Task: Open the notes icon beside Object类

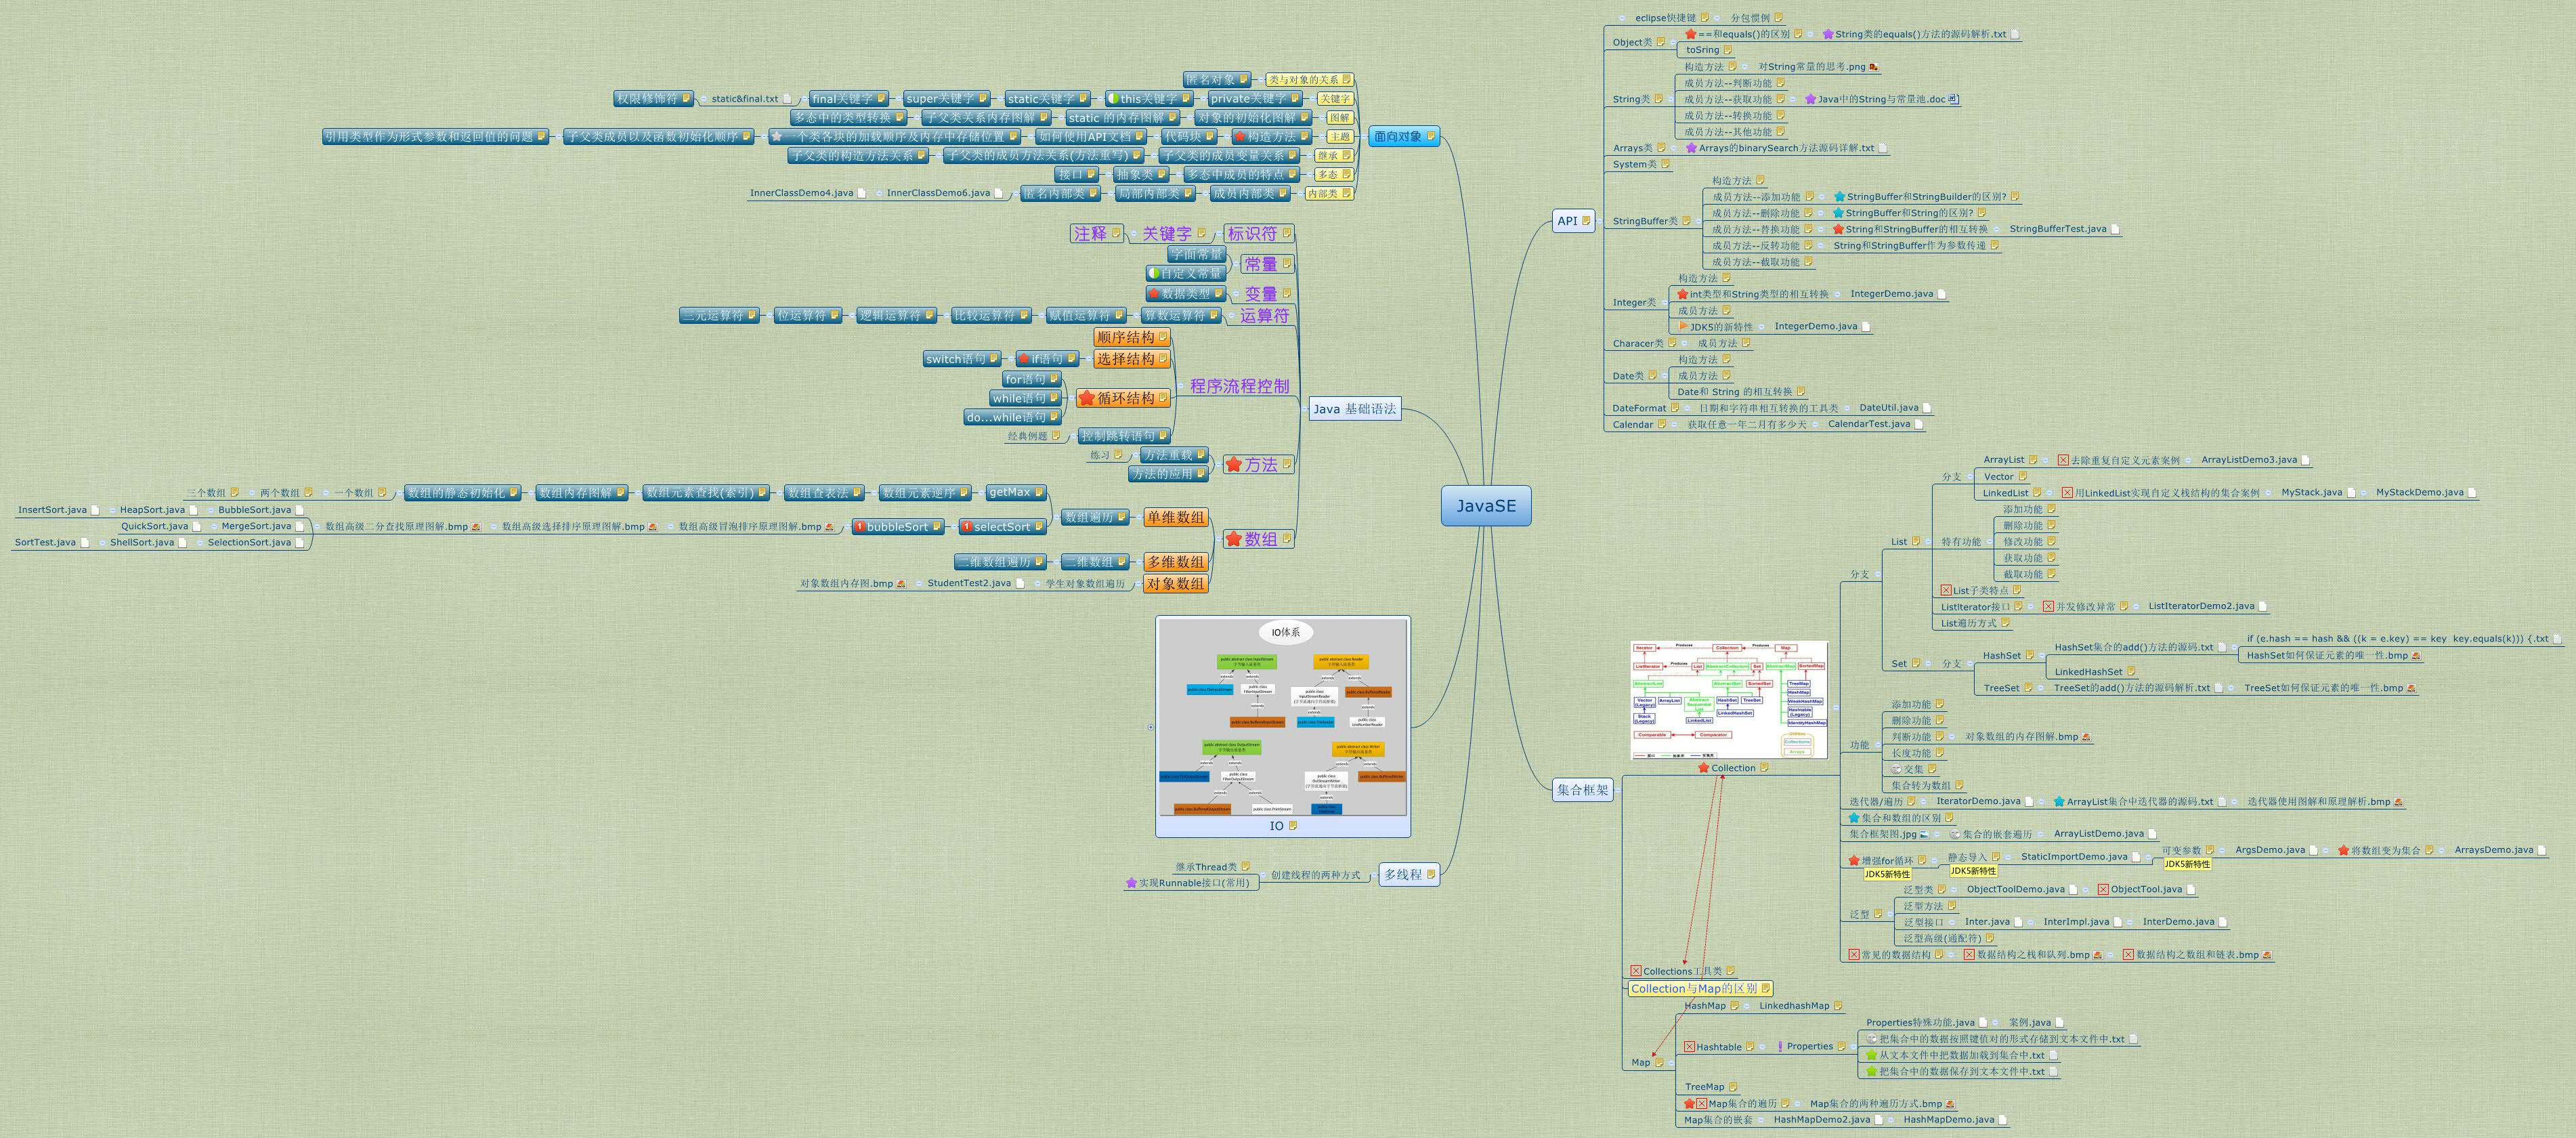Action: pos(1660,42)
